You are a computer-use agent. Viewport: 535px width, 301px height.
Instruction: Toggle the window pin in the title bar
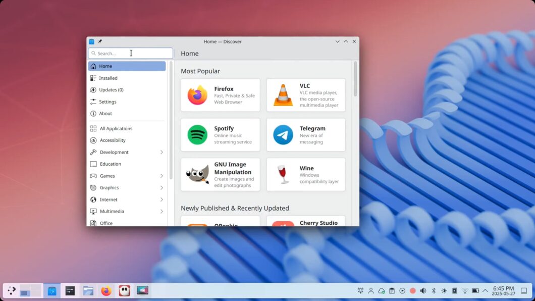click(x=100, y=41)
